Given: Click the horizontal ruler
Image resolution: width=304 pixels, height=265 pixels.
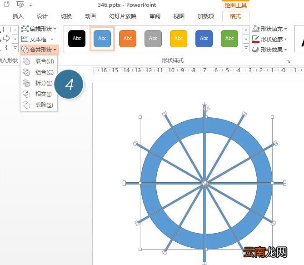Looking at the screenshot, I should point(198,70).
